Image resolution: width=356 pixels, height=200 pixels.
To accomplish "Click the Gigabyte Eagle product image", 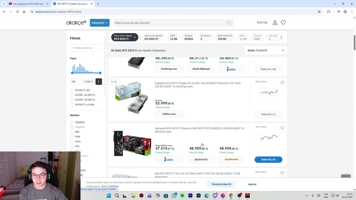I will coord(132,97).
